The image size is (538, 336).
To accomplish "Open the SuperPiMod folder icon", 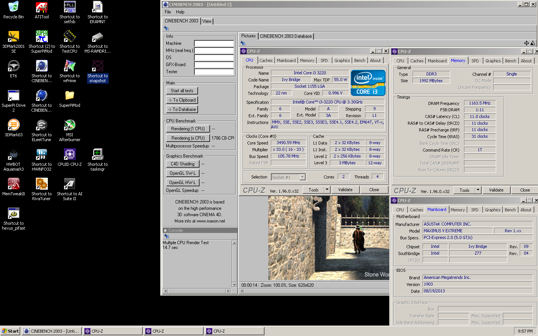I will 69,99.
